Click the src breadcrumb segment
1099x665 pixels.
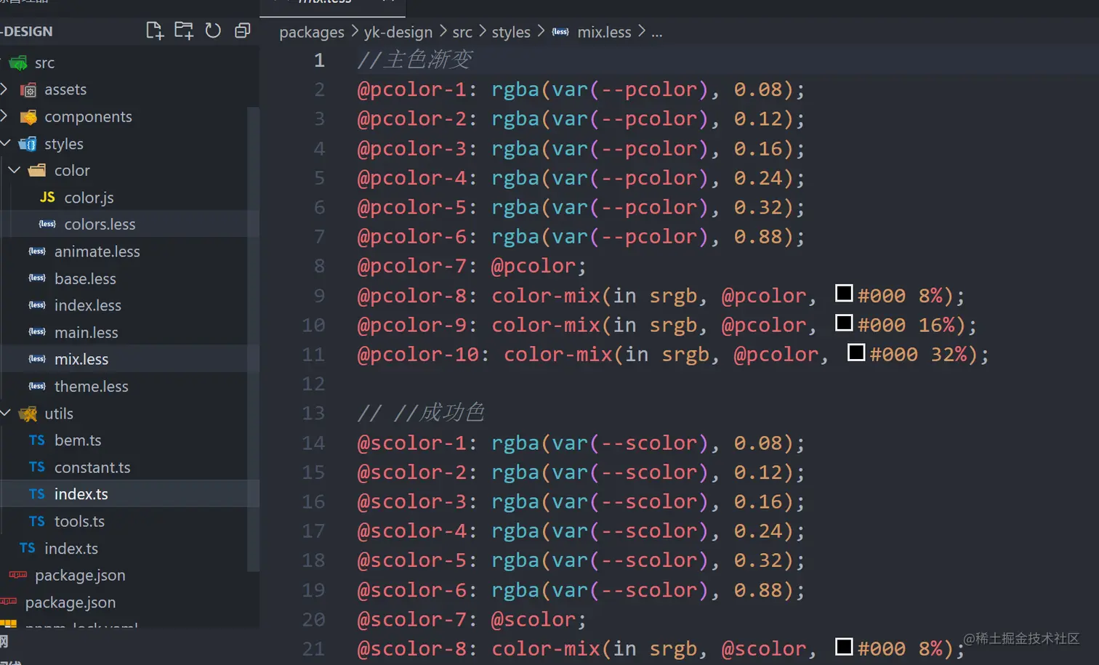(x=462, y=32)
